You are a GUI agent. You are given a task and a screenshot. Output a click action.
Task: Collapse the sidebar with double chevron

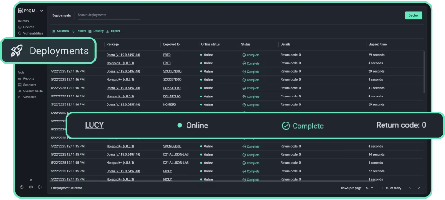click(31, 180)
